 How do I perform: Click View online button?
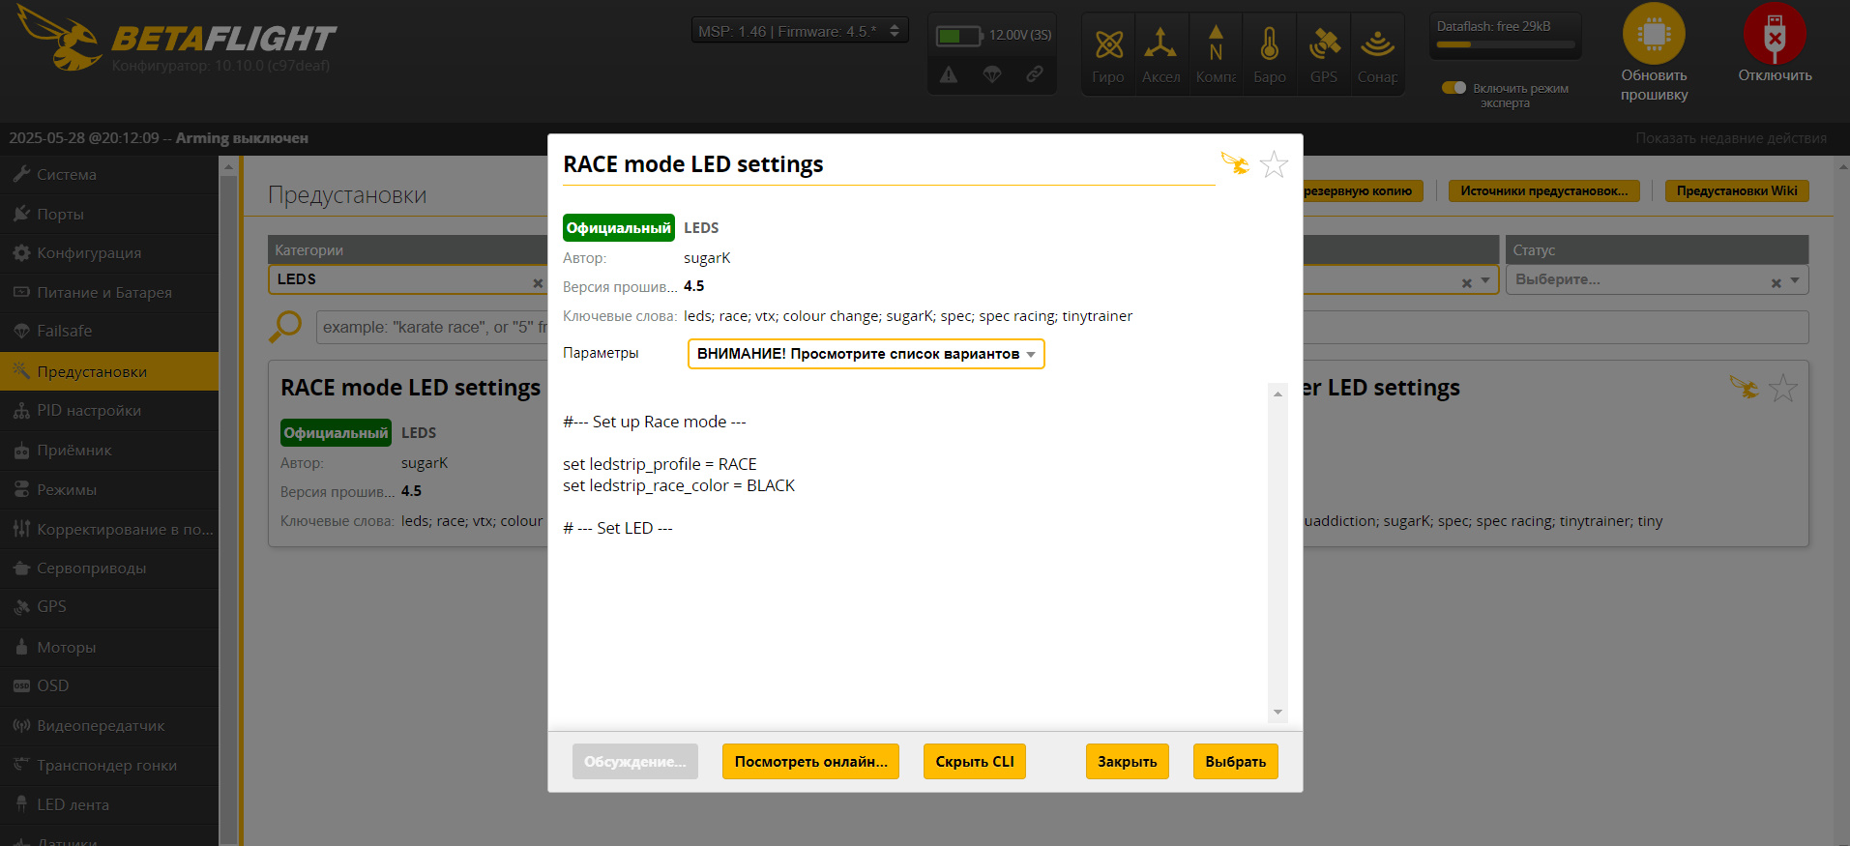point(810,762)
